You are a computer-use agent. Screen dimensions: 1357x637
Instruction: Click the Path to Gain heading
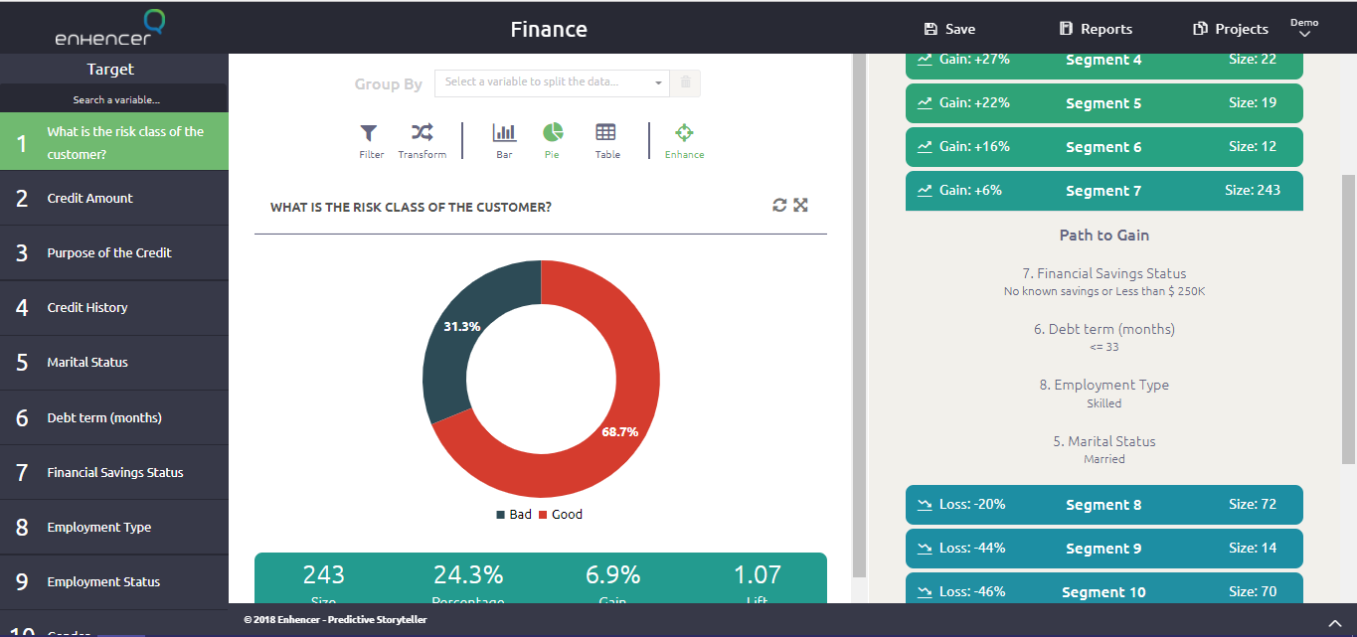point(1103,236)
